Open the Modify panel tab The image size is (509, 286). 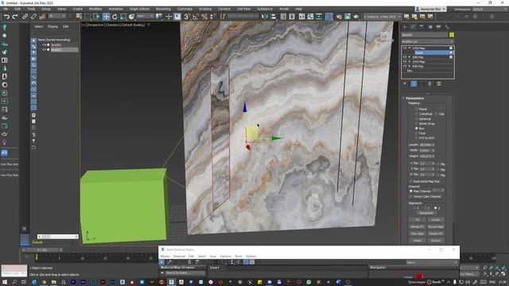point(413,27)
